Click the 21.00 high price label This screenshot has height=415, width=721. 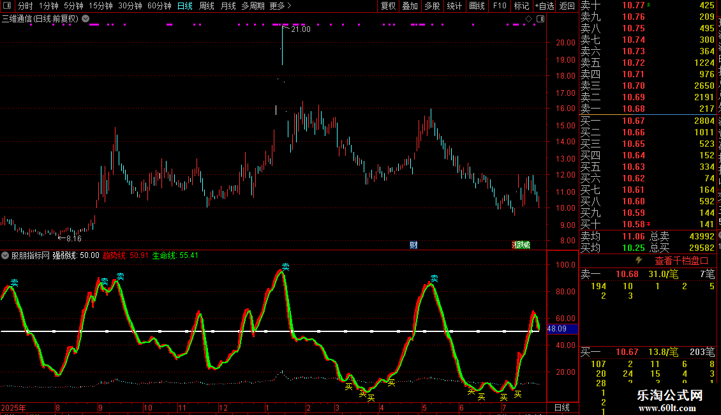[301, 29]
